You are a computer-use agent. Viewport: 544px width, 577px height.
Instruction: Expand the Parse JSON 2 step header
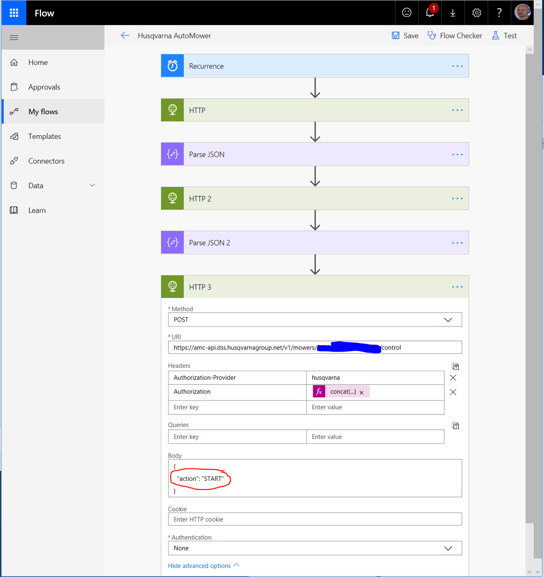pos(315,243)
